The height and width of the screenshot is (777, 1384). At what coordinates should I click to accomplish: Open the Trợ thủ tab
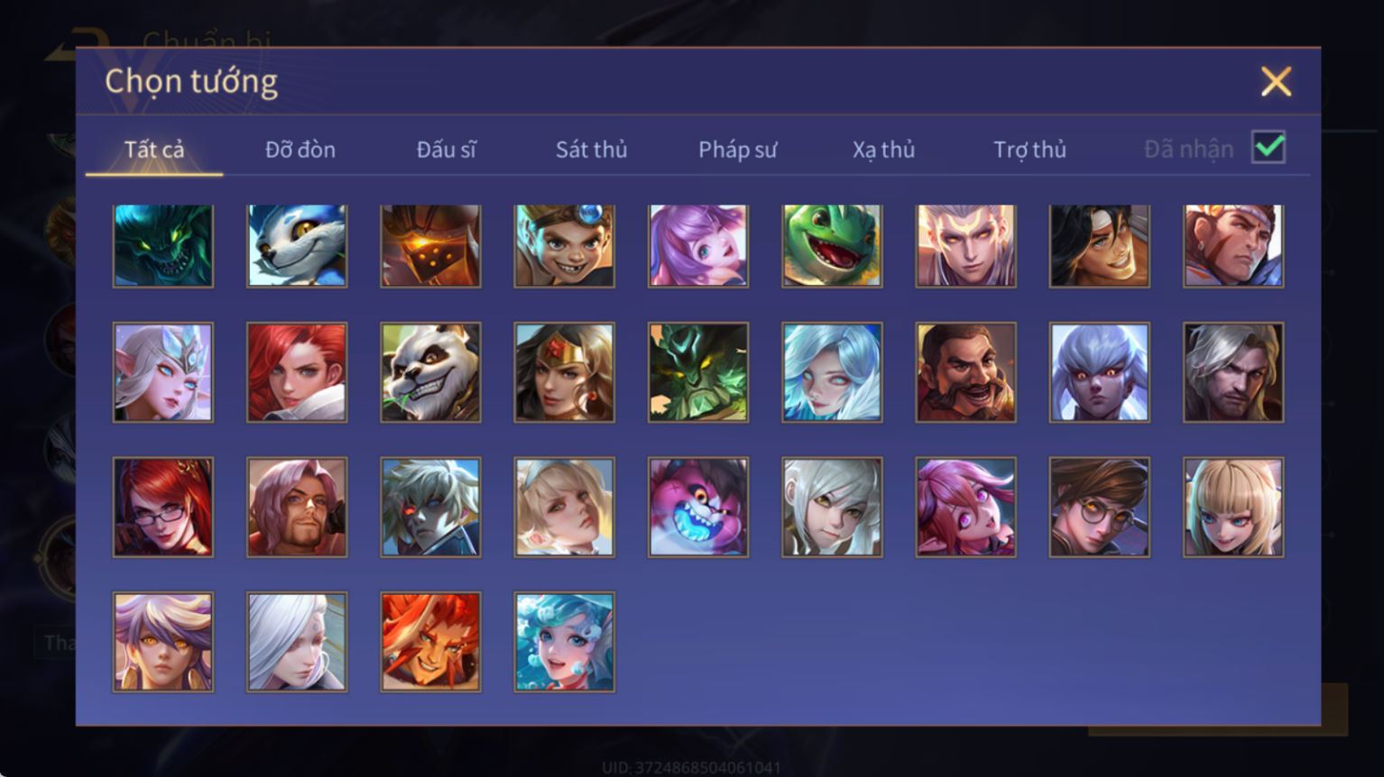(x=1029, y=150)
